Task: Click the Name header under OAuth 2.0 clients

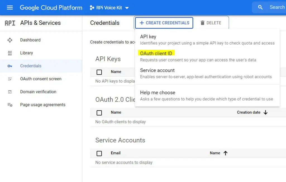Action: point(116,112)
